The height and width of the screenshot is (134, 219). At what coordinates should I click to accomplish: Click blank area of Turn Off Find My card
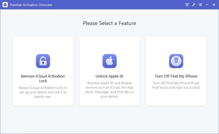tap(176, 98)
